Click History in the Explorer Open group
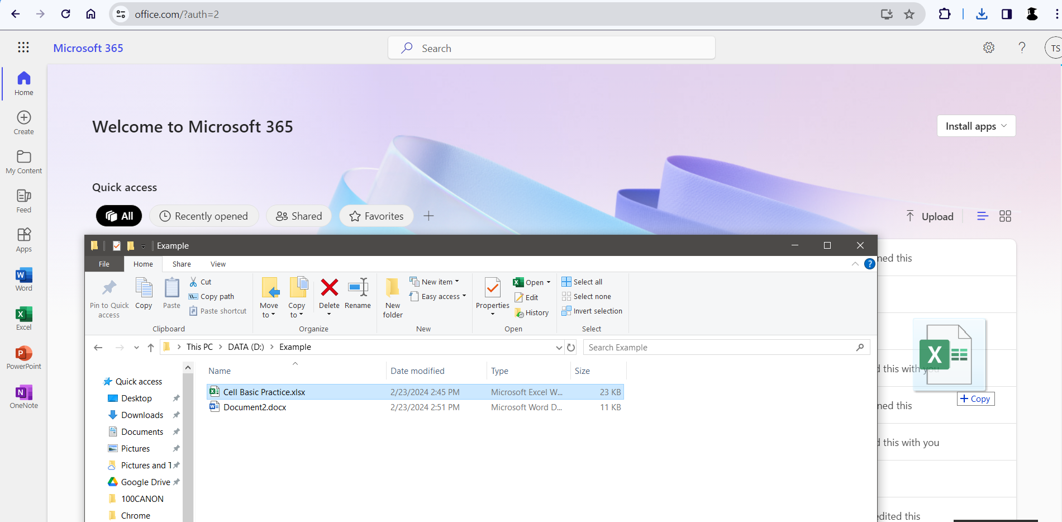This screenshot has height=522, width=1062. [532, 313]
